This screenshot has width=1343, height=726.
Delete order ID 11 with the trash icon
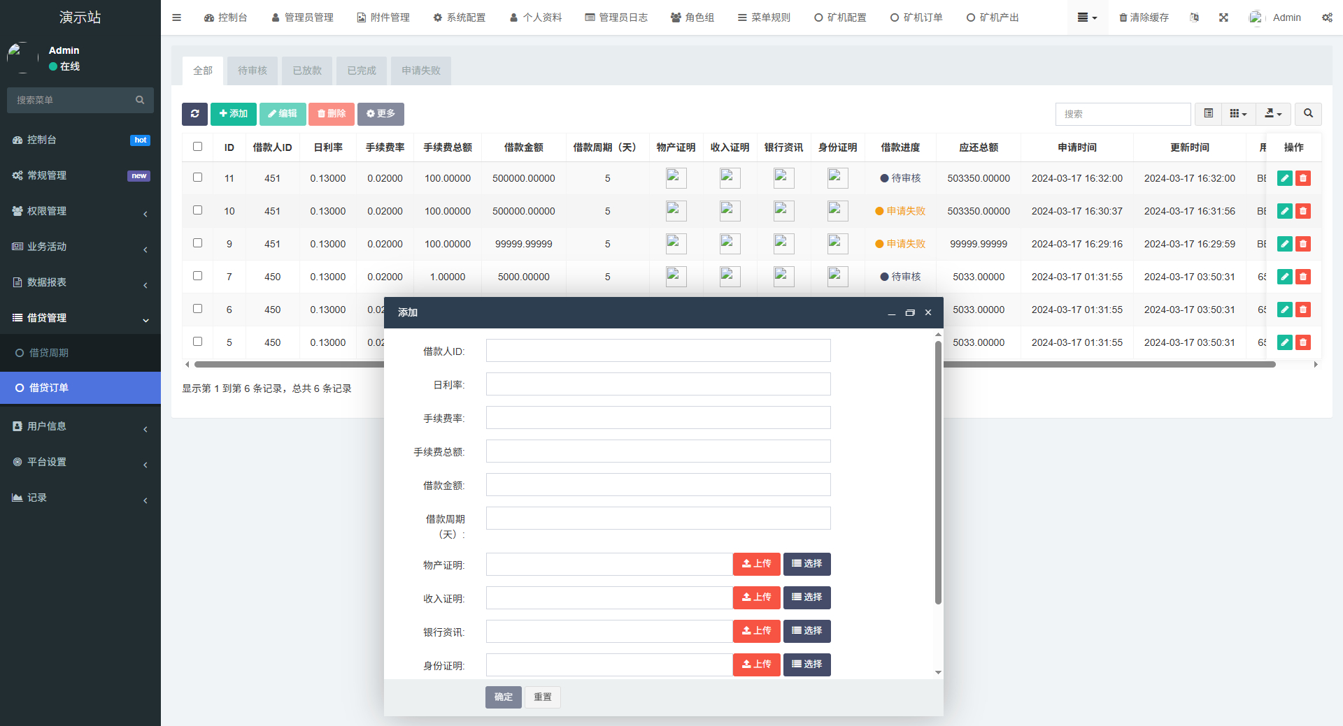click(x=1302, y=178)
